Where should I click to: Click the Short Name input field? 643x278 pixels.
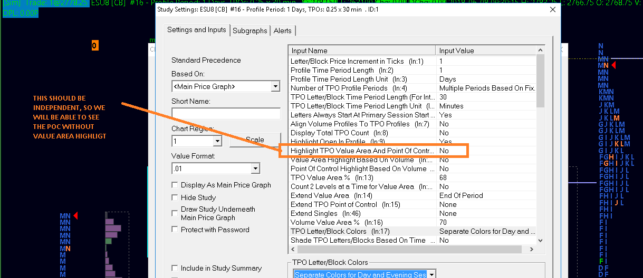(226, 114)
